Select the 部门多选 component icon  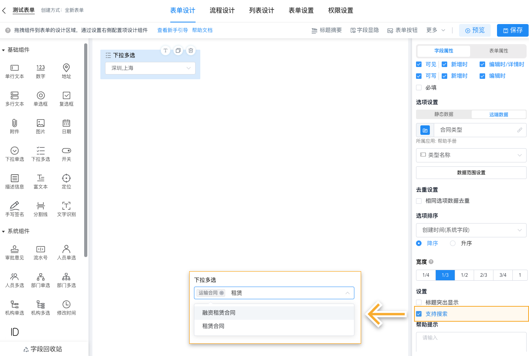pyautogui.click(x=66, y=280)
